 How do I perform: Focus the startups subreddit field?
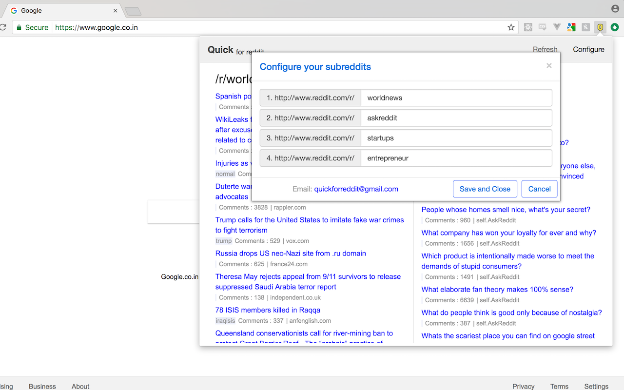coord(456,138)
